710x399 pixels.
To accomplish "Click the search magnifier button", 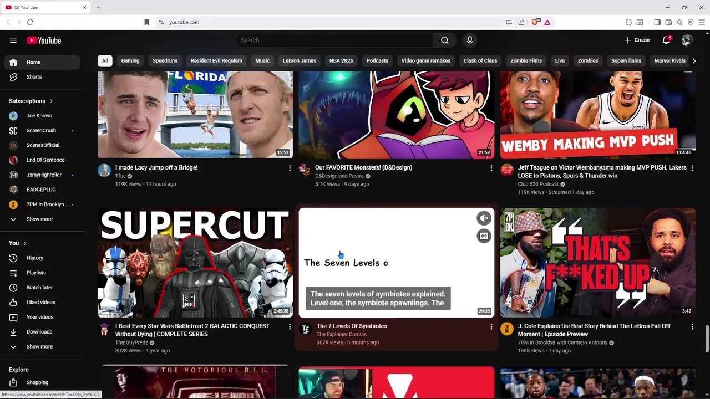I will point(445,40).
